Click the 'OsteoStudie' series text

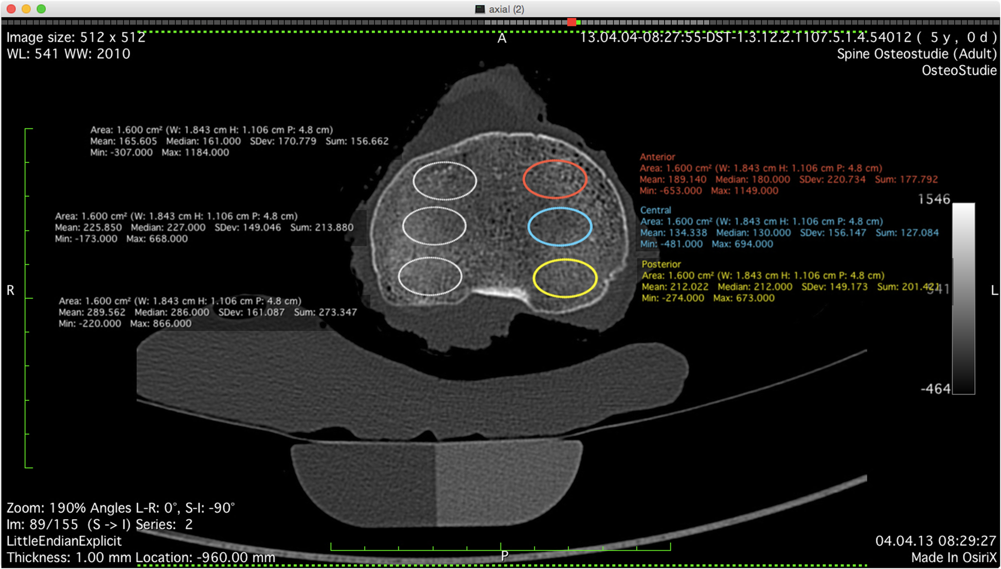coord(959,70)
